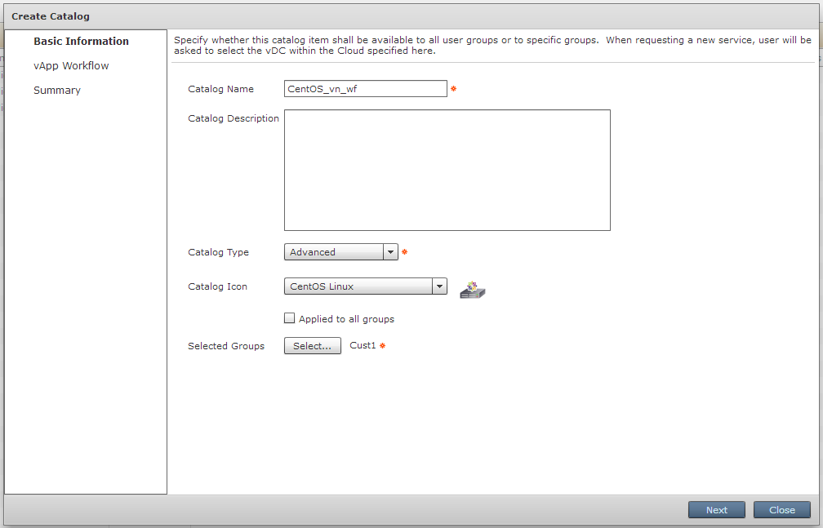Click inside the Catalog Name field
The height and width of the screenshot is (528, 823).
coord(365,88)
